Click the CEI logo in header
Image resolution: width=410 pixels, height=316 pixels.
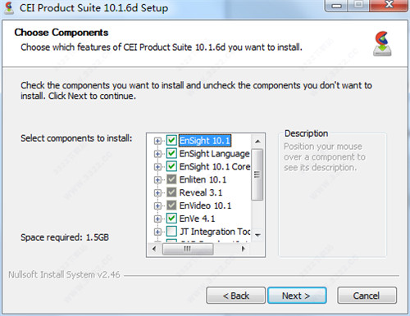pyautogui.click(x=382, y=43)
